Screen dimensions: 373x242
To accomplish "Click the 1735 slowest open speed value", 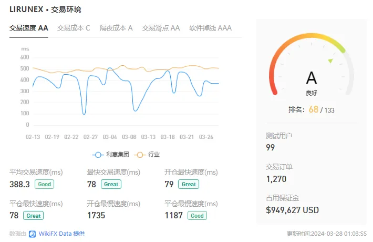I will pos(96,216).
